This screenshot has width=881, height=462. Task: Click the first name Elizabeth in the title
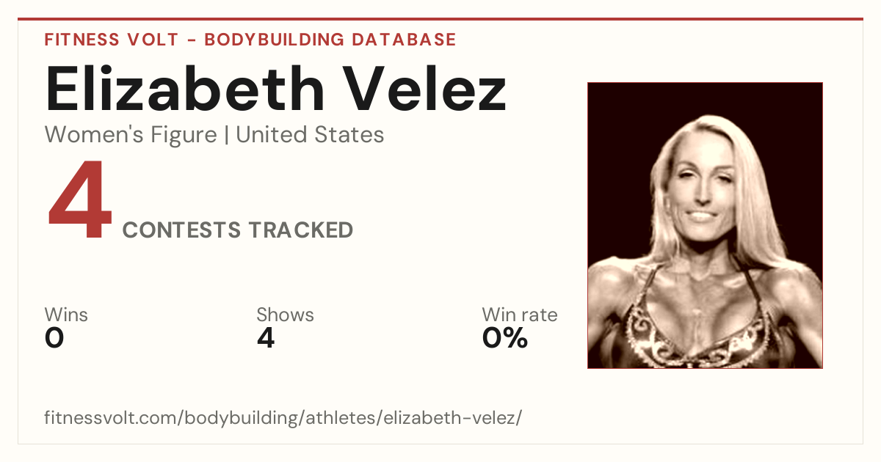pyautogui.click(x=185, y=88)
